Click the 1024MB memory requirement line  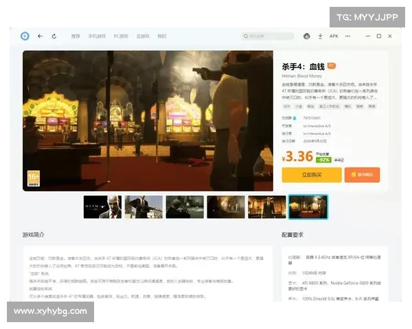coord(307,273)
